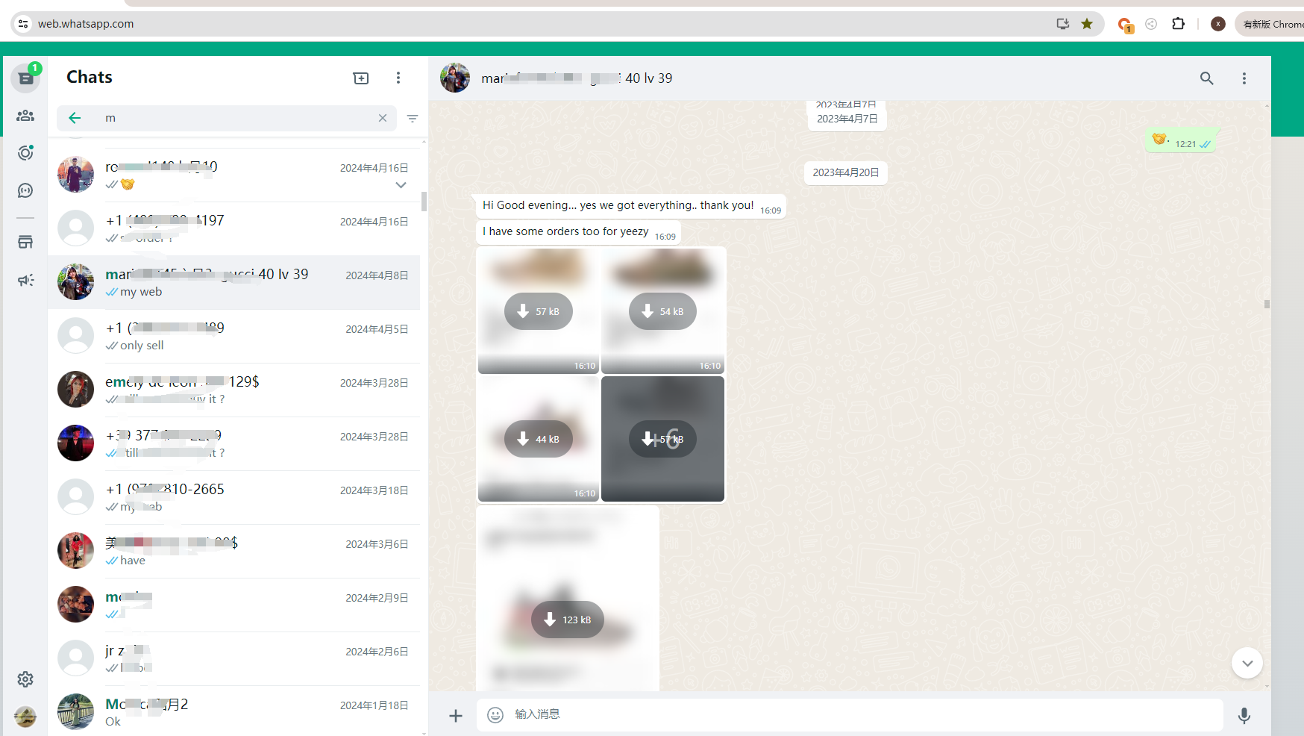The width and height of the screenshot is (1304, 736).
Task: Open the Status updates icon
Action: click(x=25, y=153)
